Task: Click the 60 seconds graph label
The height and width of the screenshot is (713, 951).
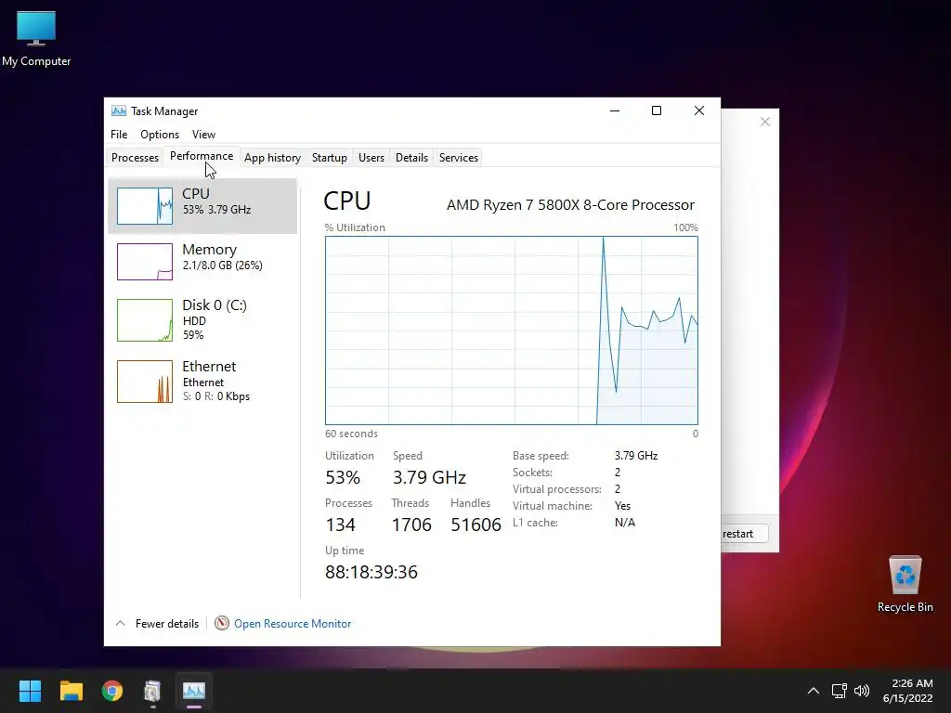Action: tap(351, 434)
